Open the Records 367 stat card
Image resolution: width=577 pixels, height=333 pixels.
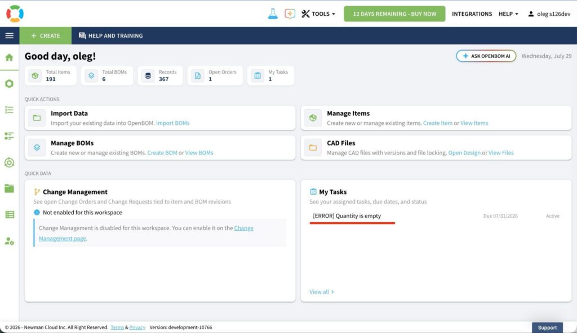(x=160, y=76)
